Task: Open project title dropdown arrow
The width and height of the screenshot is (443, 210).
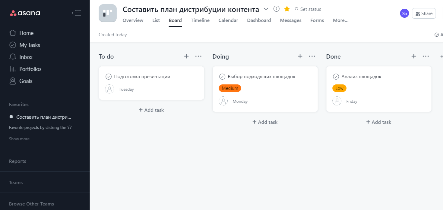Action: coord(266,9)
